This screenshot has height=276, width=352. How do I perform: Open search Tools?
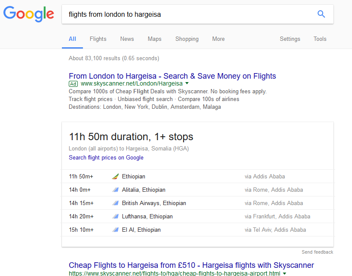(320, 39)
